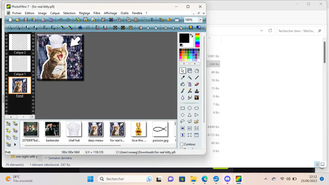The width and height of the screenshot is (329, 185).
Task: Click Contrast plus icon
Action: (x=35, y=27)
